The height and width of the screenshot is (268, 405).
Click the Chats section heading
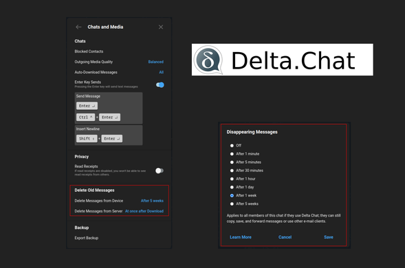point(80,41)
